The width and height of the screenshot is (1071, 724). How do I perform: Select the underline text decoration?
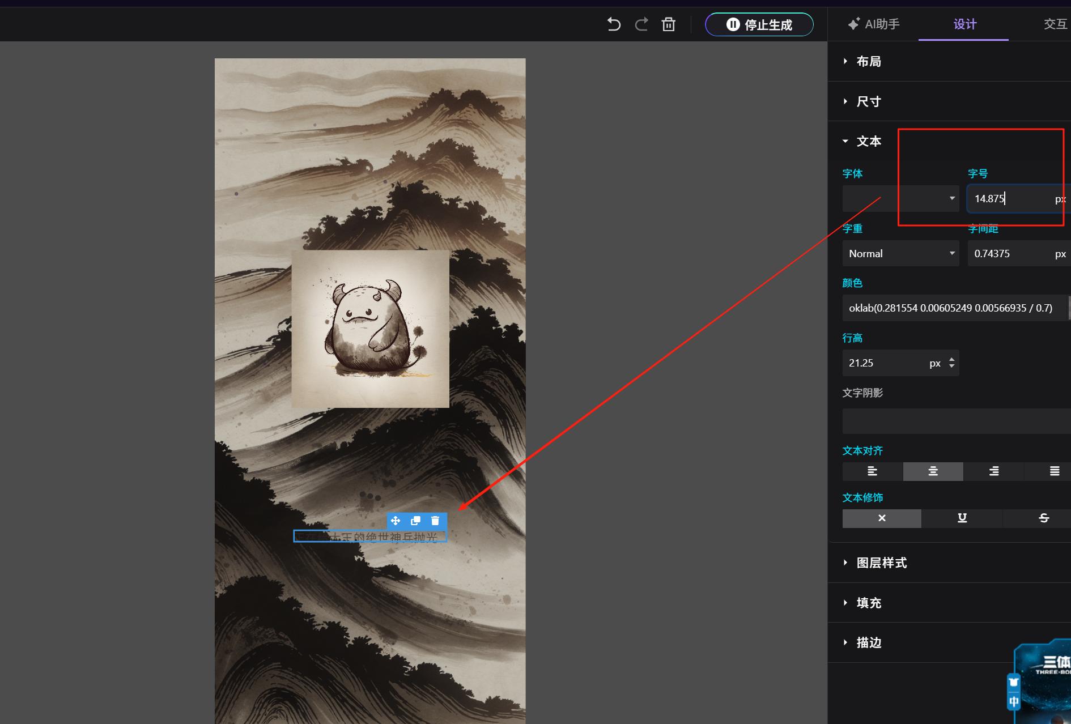[x=962, y=518]
